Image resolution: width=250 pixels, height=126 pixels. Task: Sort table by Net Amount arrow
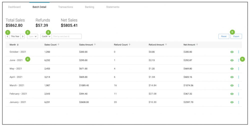click(197, 45)
